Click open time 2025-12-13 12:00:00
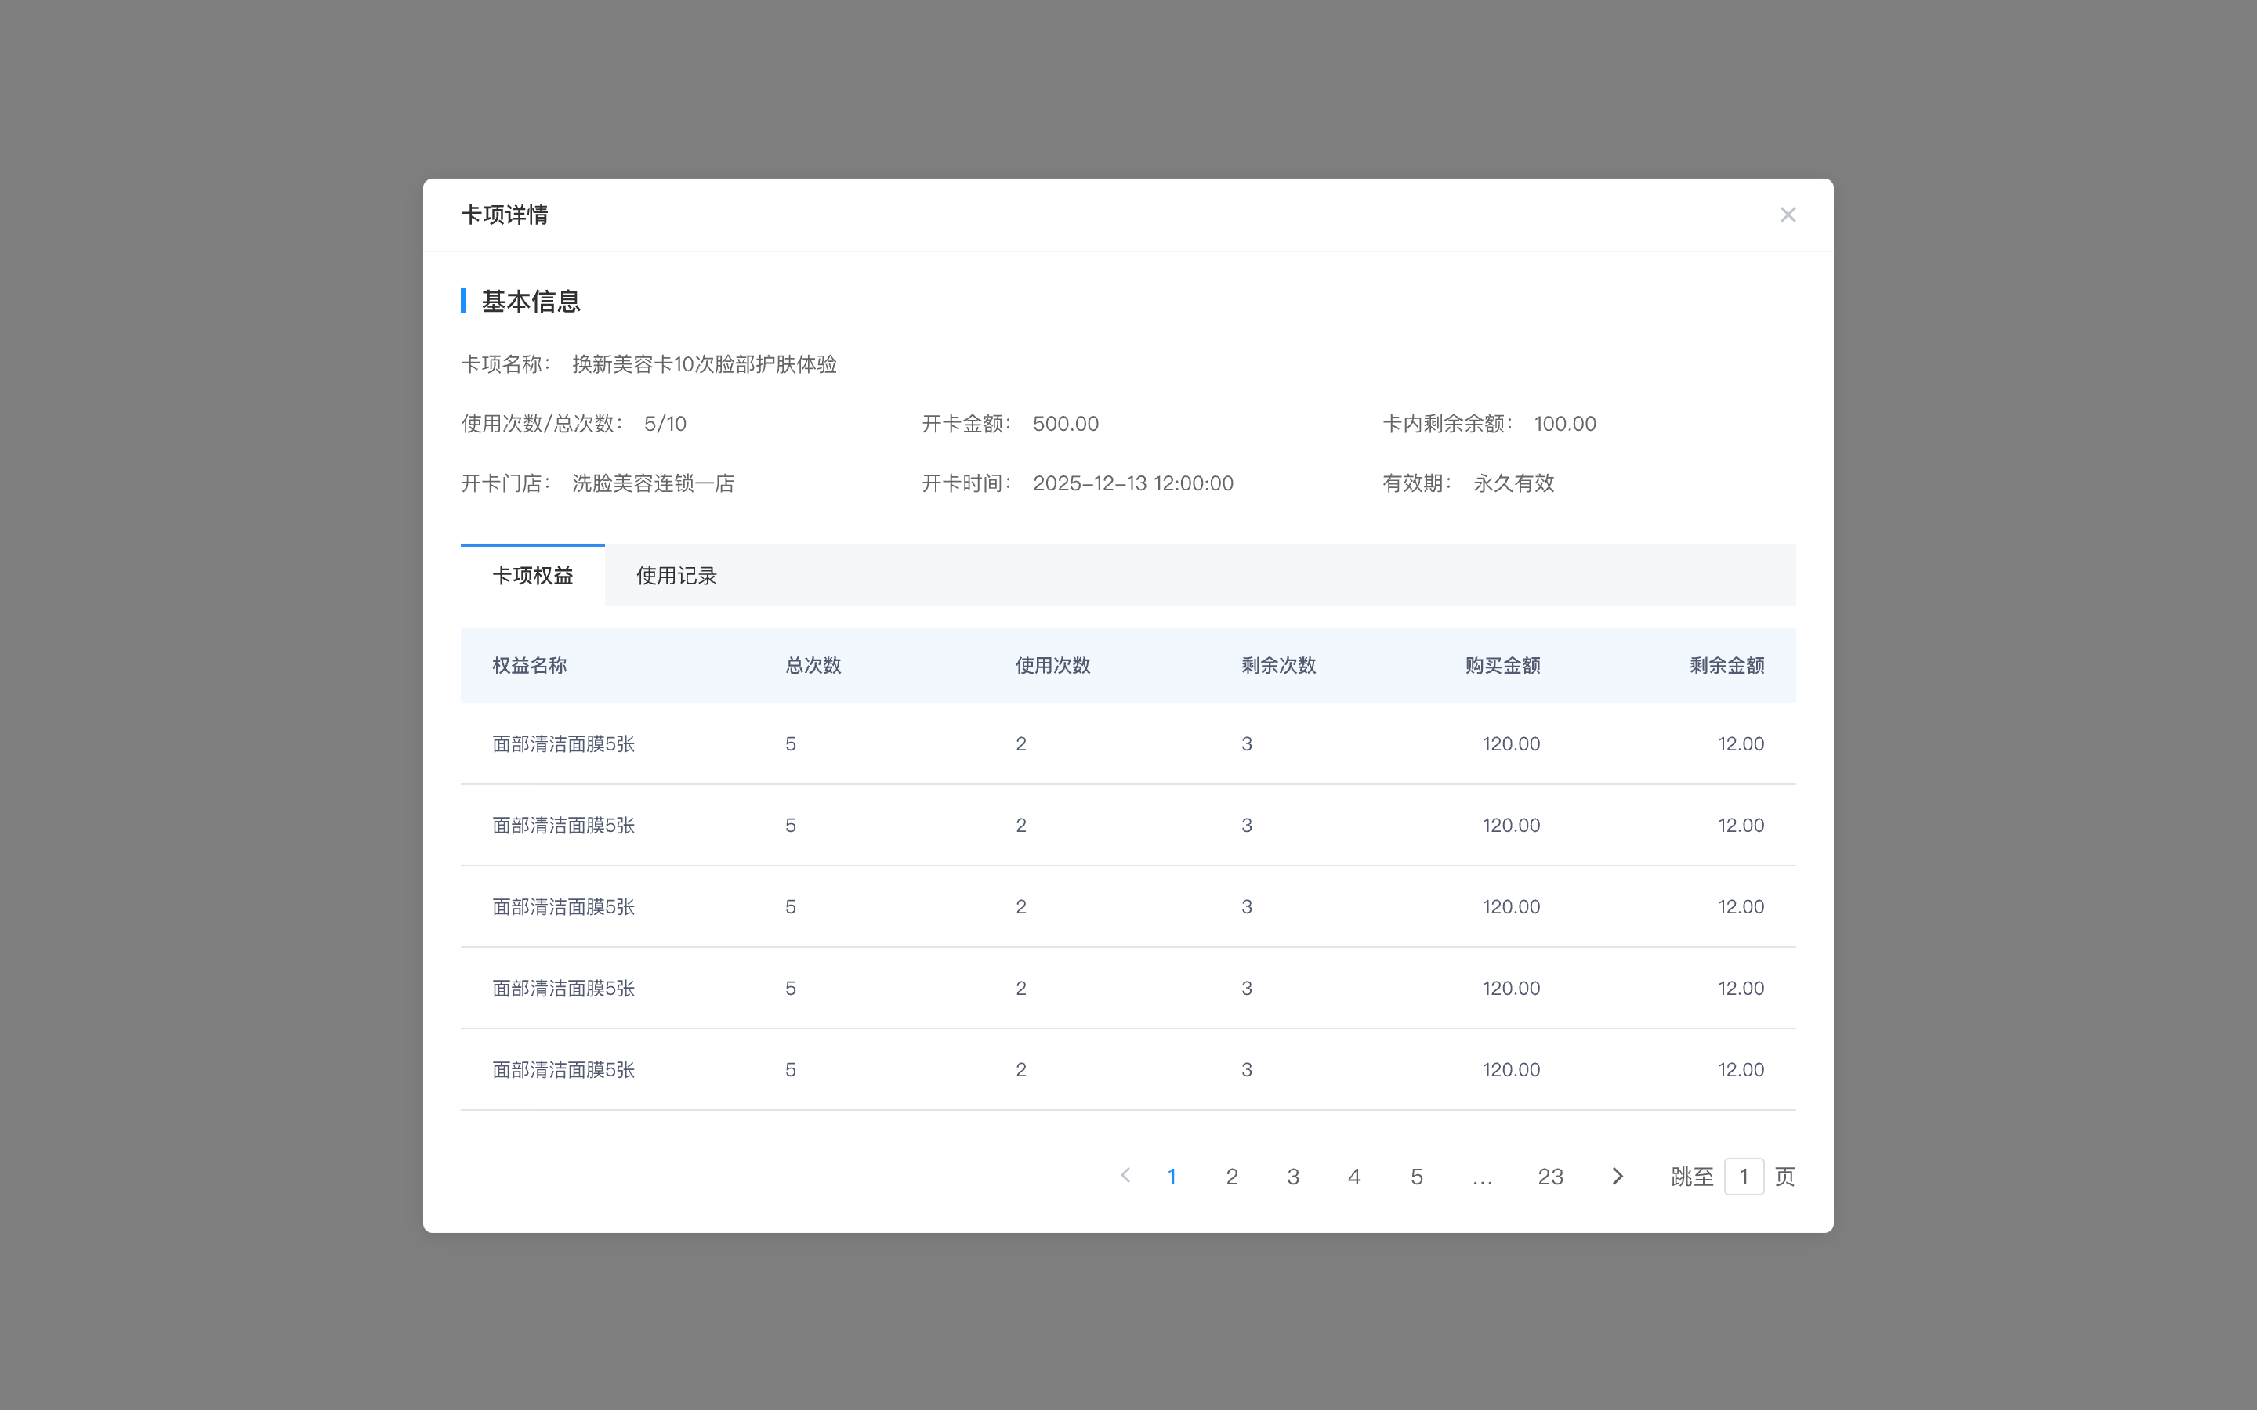The width and height of the screenshot is (2257, 1410). (x=1133, y=483)
